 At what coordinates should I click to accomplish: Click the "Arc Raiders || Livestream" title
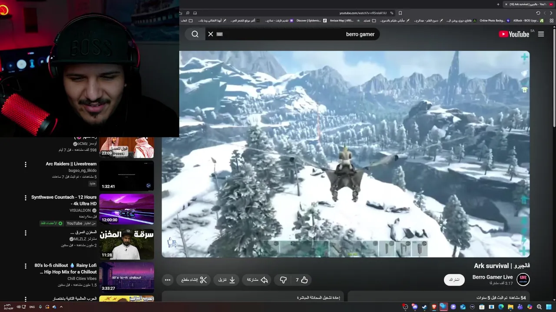[71, 164]
